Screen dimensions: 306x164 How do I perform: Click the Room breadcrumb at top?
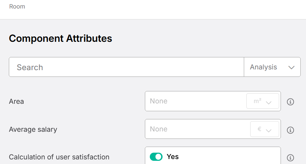(x=17, y=6)
